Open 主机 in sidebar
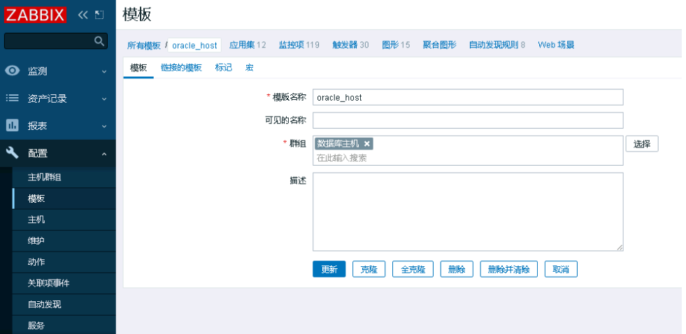Screen dimensions: 686x334 tap(64, 219)
